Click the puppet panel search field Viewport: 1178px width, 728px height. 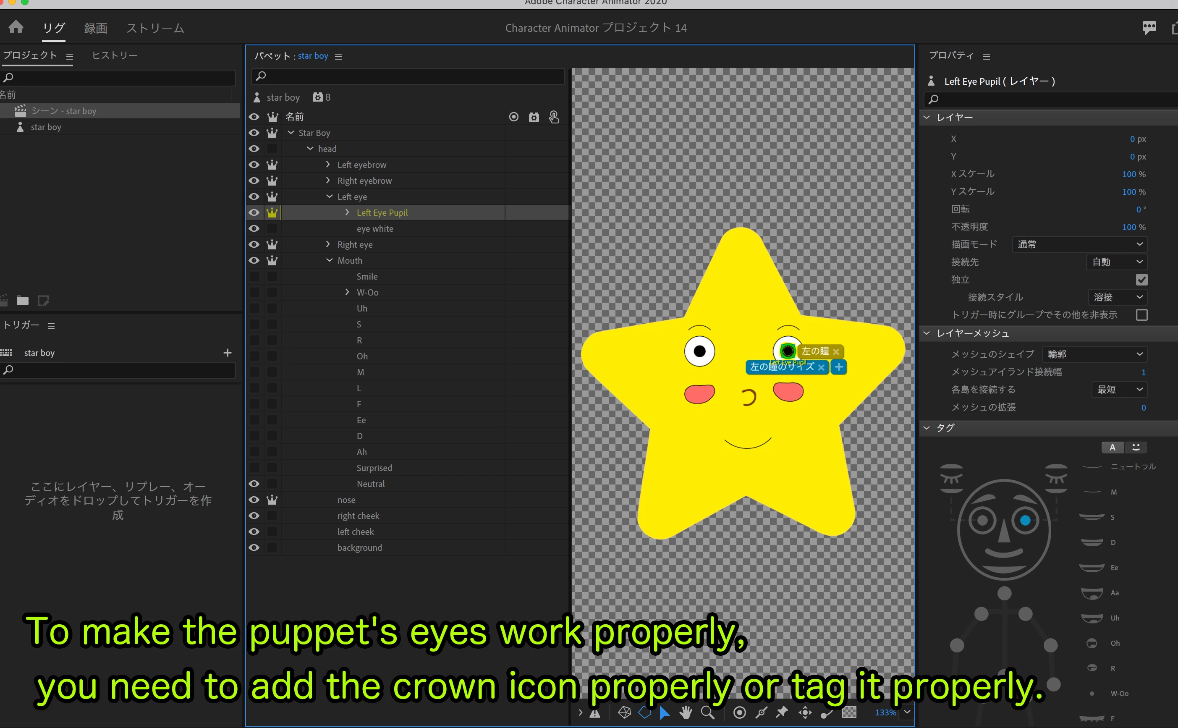(x=409, y=76)
